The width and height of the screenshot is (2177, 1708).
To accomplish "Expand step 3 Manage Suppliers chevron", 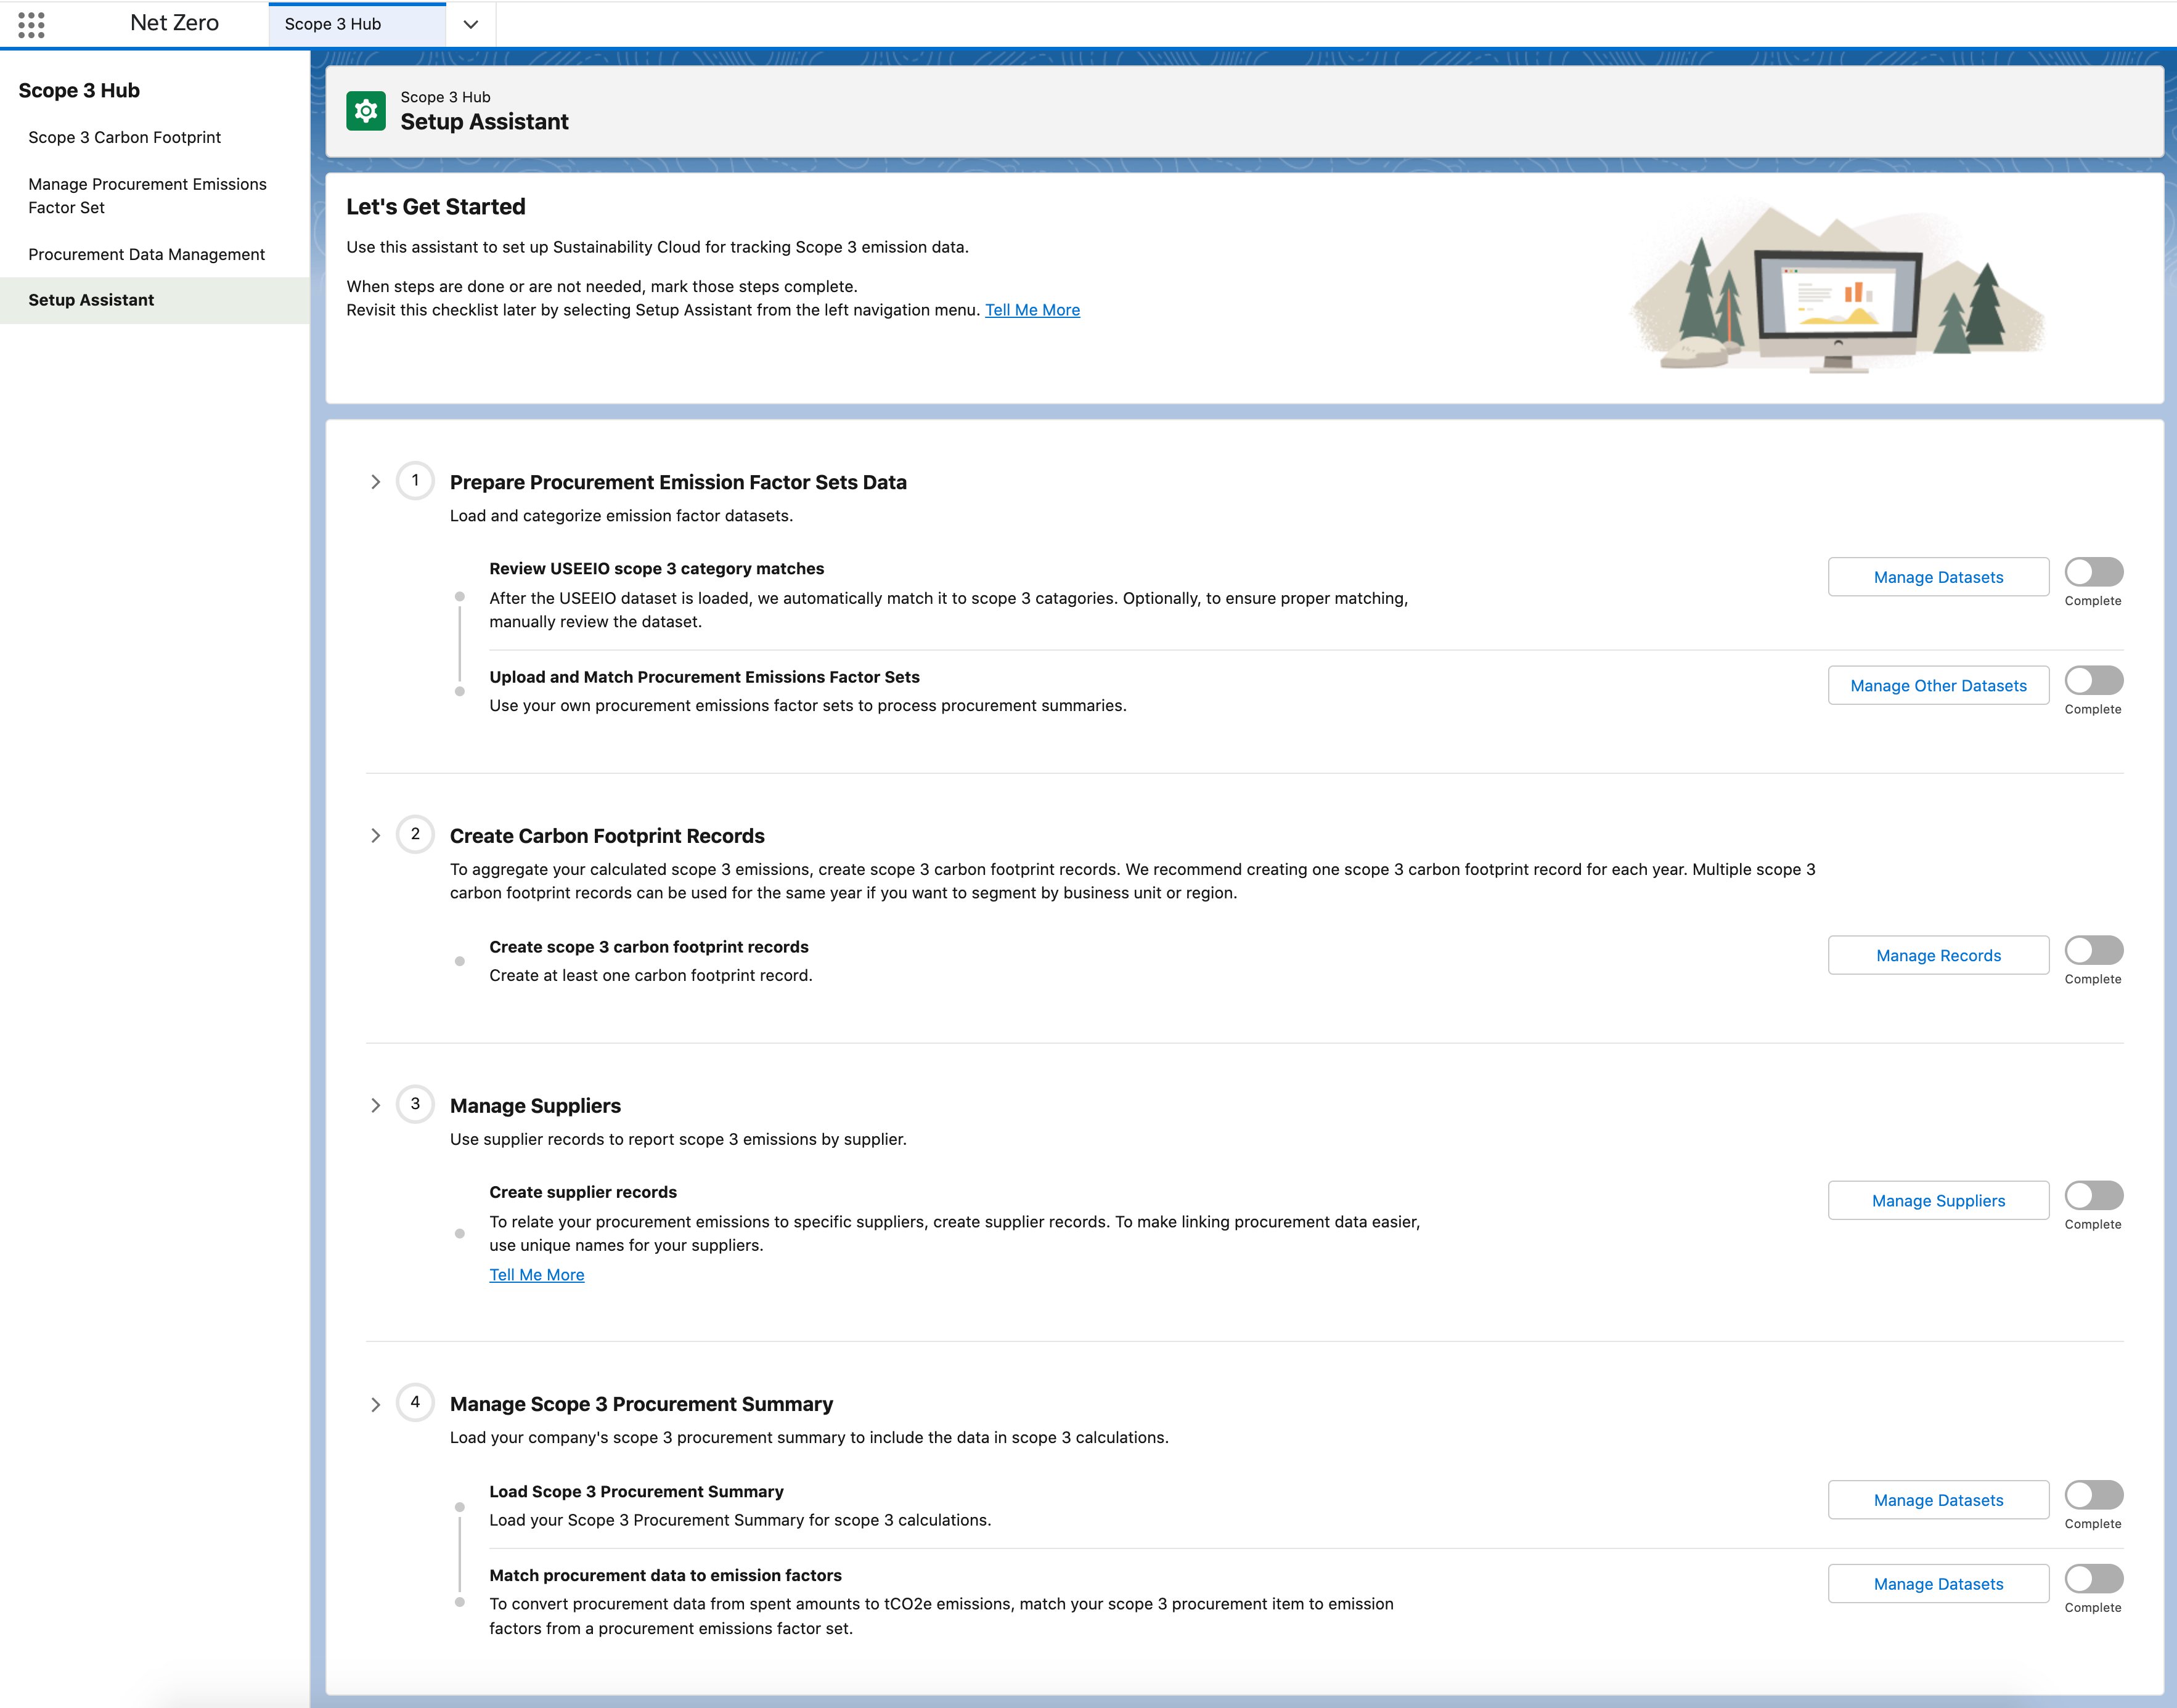I will pos(375,1105).
